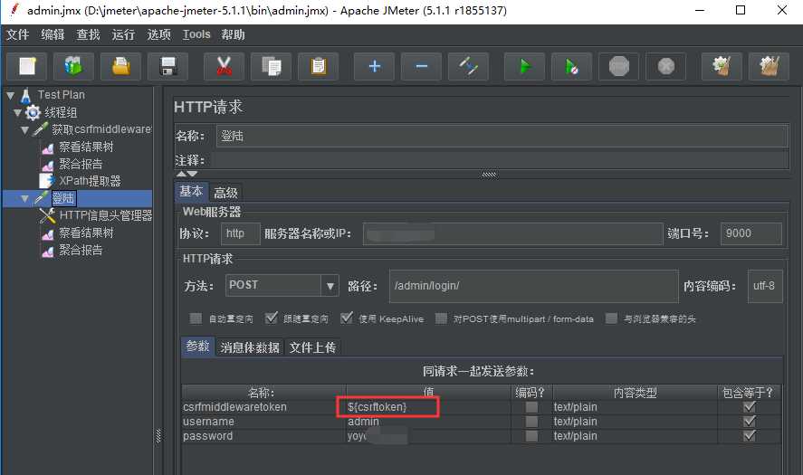Click the Shutdown test icon

coord(665,67)
